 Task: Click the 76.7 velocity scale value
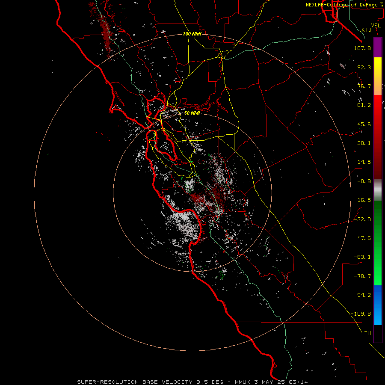tap(364, 86)
